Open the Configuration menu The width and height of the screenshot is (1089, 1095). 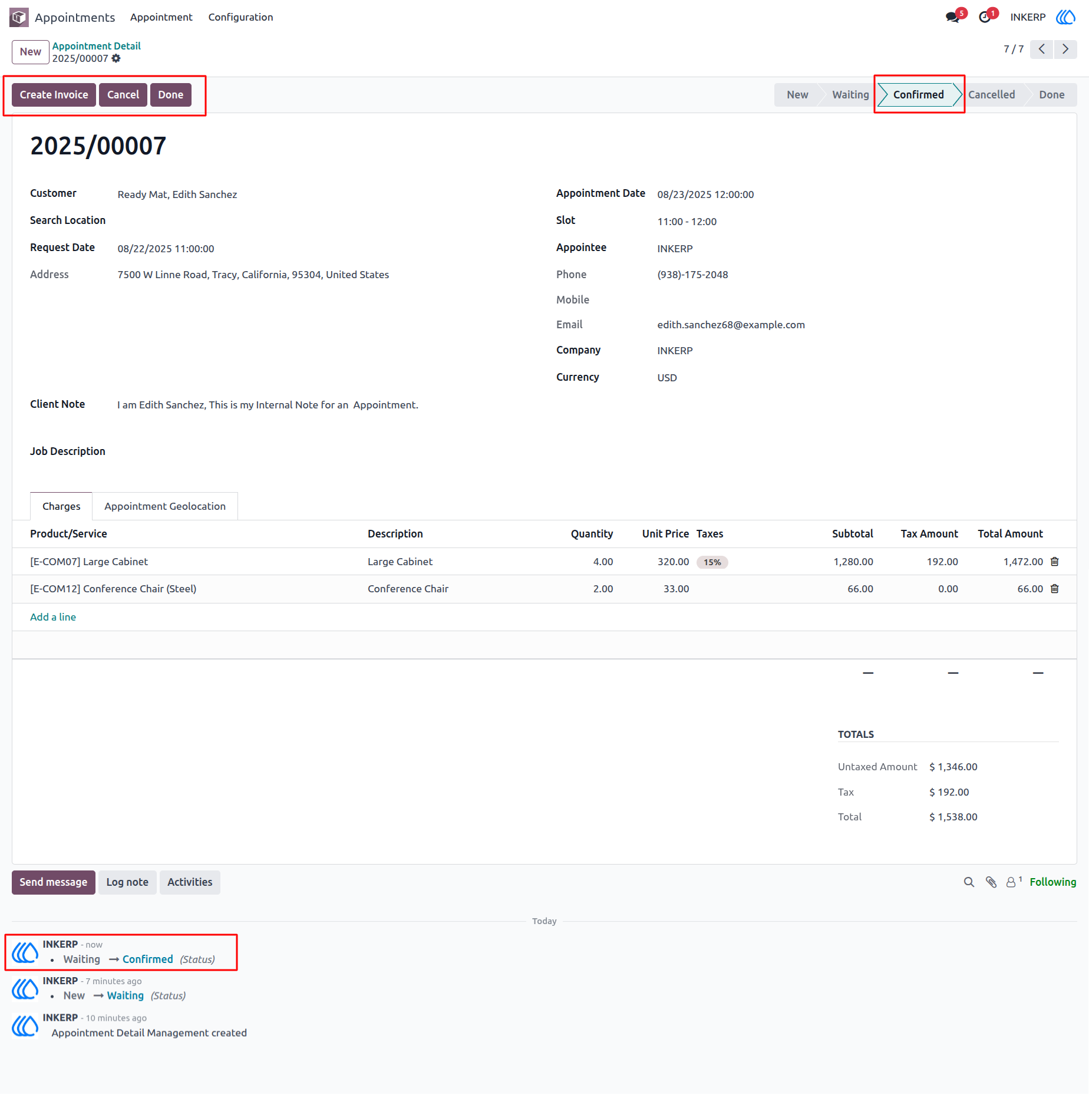click(240, 17)
